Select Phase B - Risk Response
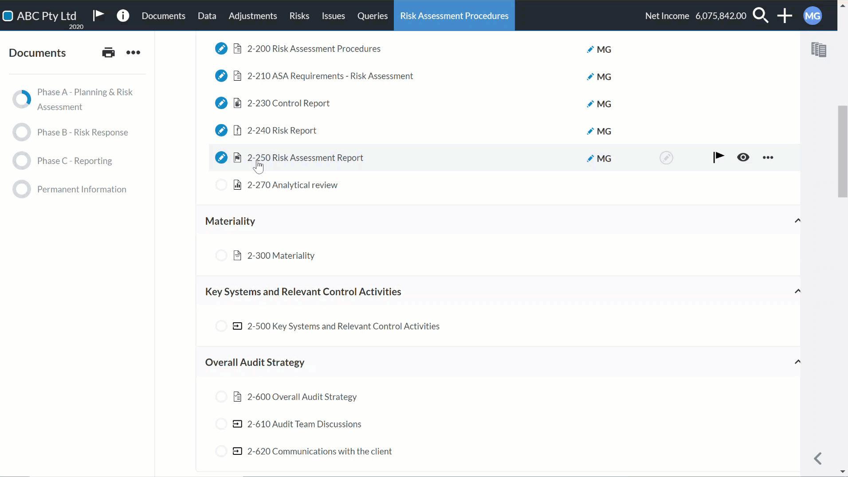Image resolution: width=848 pixels, height=477 pixels. click(x=82, y=133)
